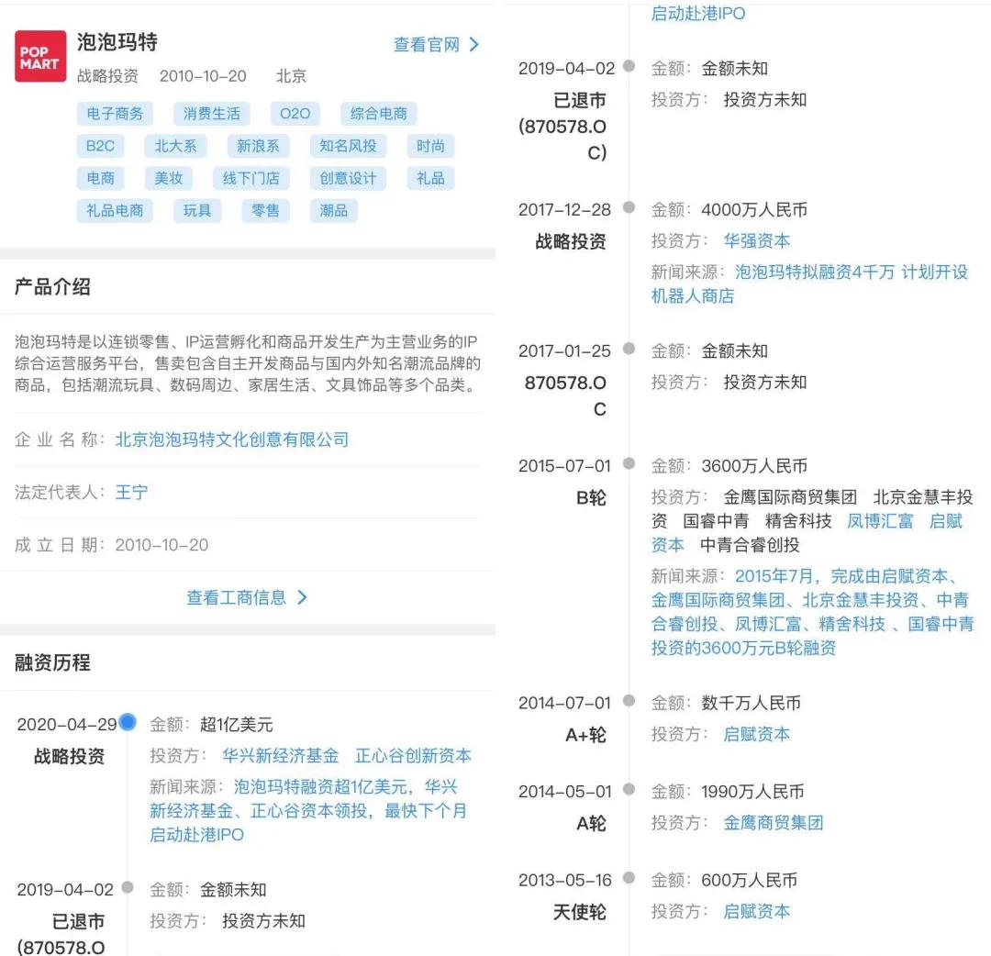Open investor 华强资本
This screenshot has width=991, height=956.
[756, 240]
